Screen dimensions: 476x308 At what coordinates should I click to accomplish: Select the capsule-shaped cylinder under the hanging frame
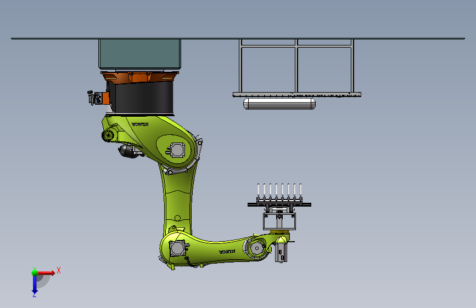pos(279,104)
